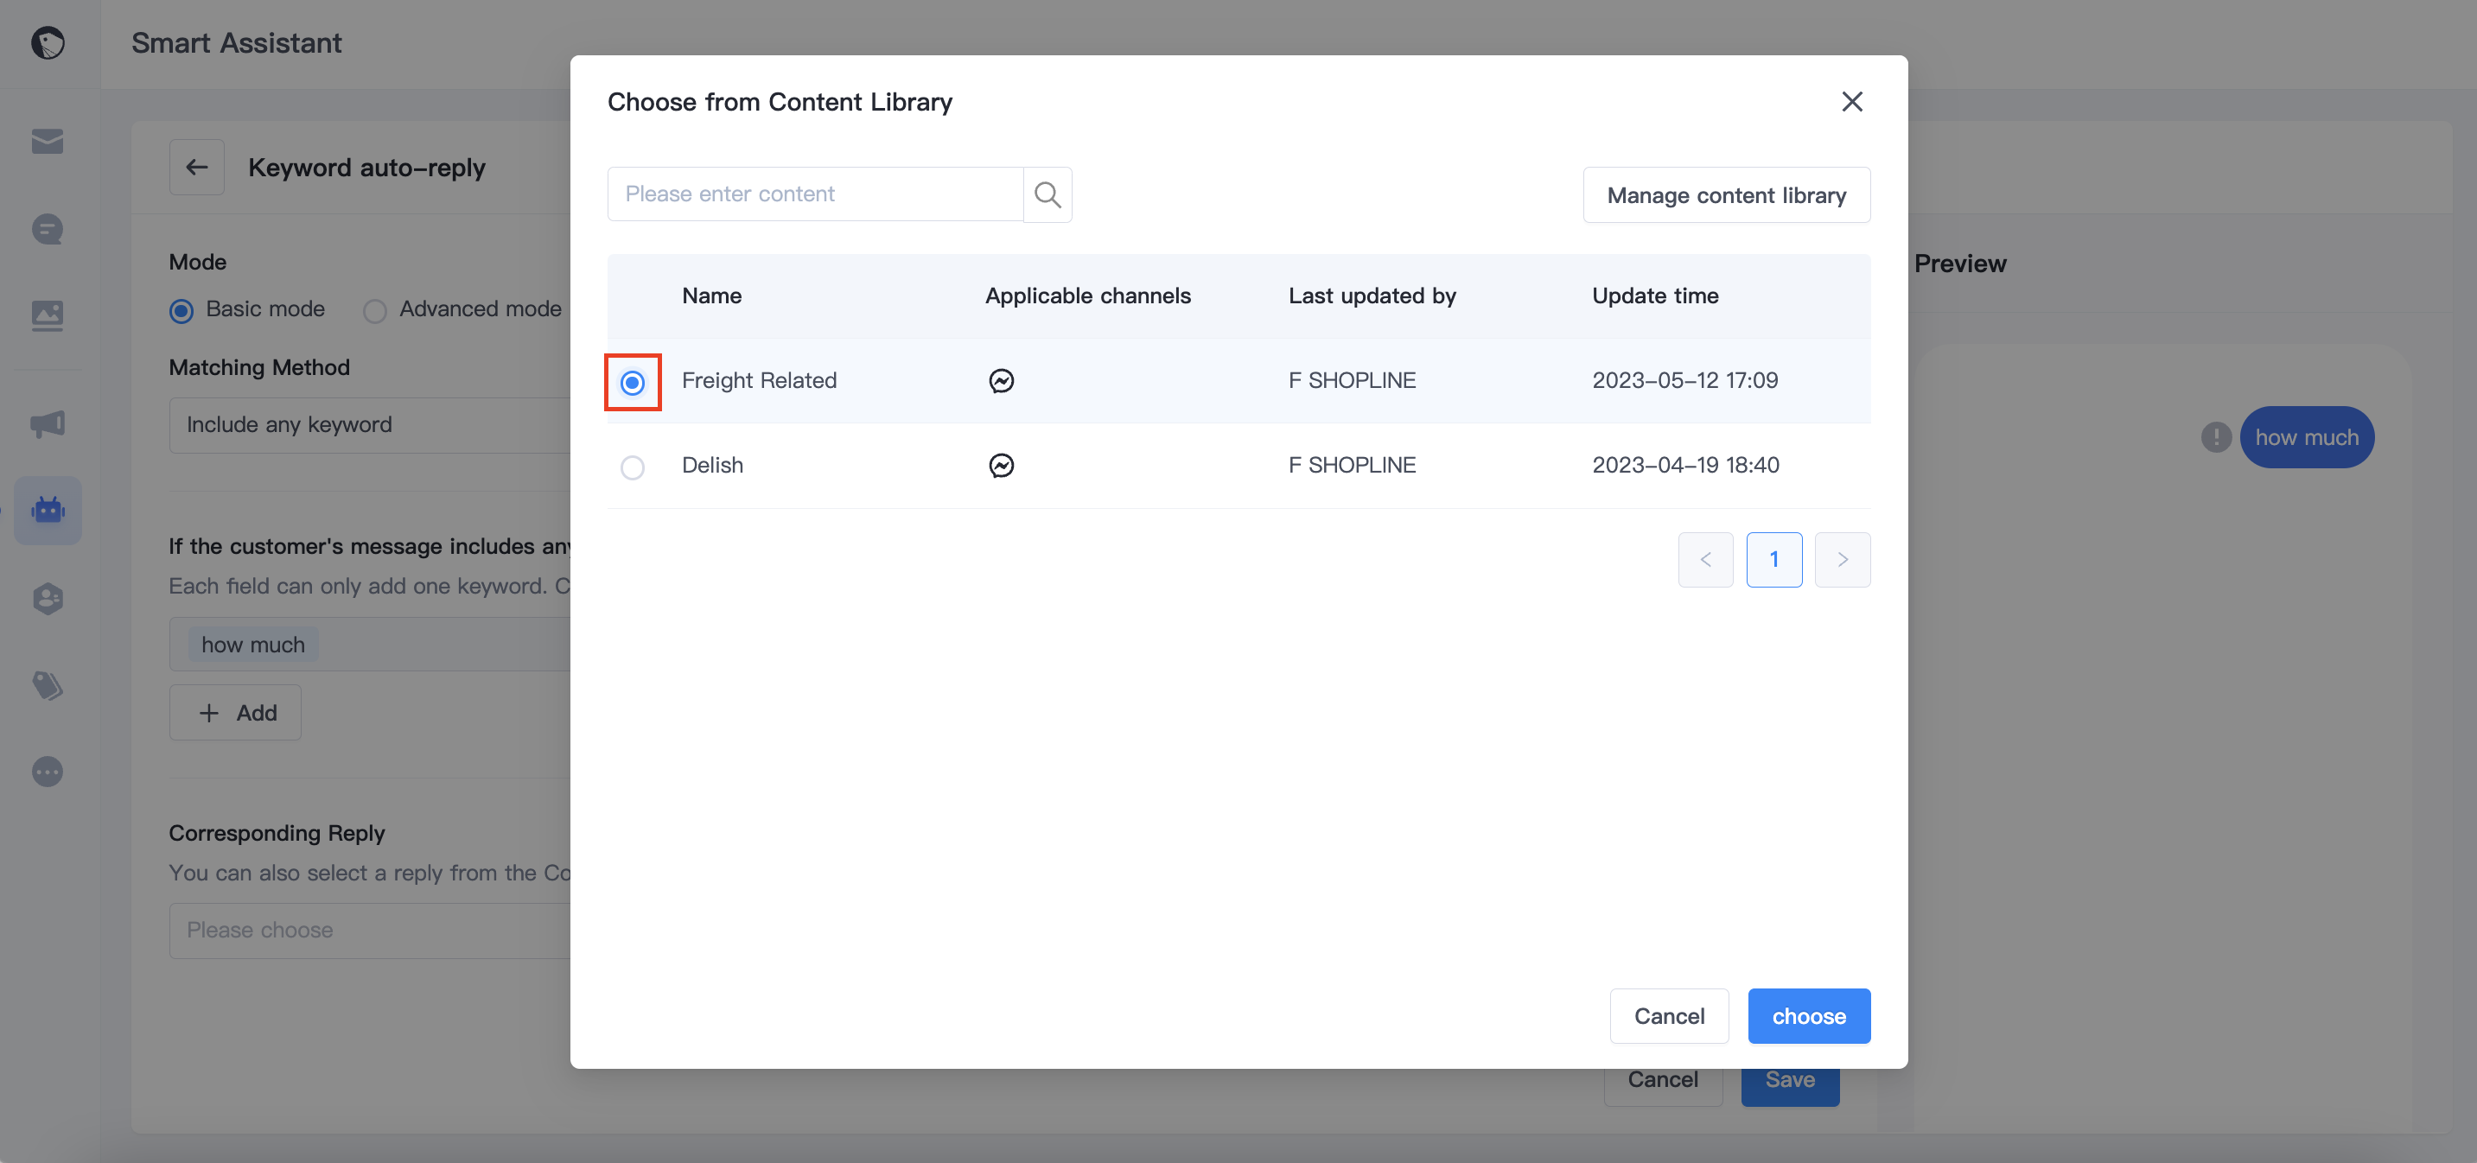Open the image gallery sidebar icon
Screen dimensions: 2477x1163
(x=48, y=315)
